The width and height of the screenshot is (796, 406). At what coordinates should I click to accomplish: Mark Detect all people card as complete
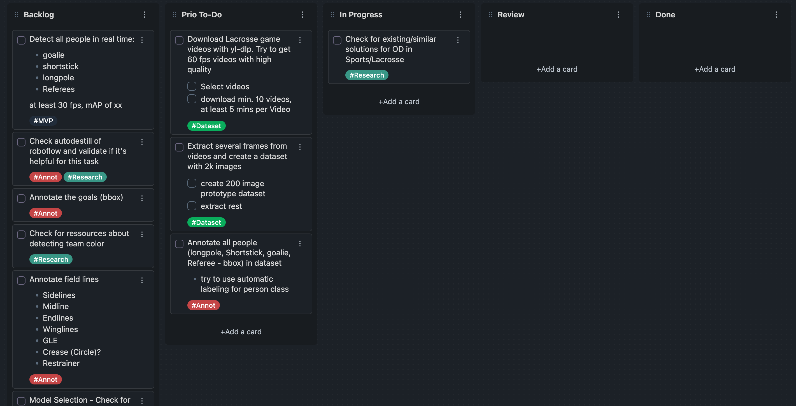tap(21, 40)
